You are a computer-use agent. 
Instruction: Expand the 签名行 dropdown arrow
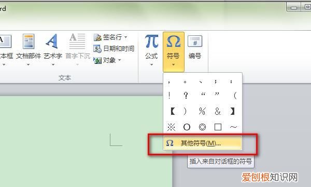[x=126, y=37]
